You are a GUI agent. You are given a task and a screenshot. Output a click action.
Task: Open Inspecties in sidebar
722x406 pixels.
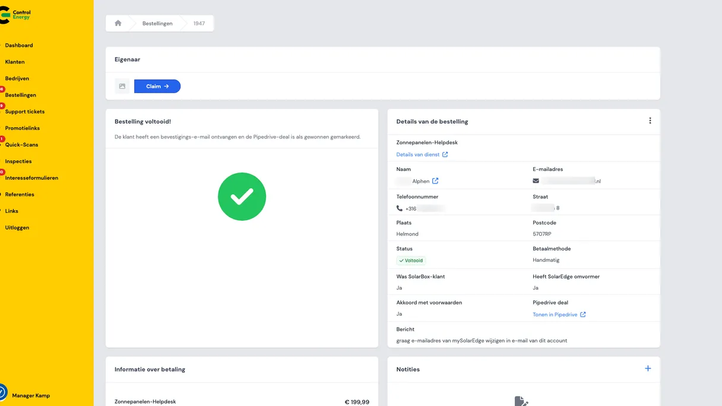[x=18, y=161]
